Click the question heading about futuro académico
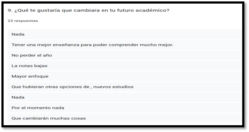The width and height of the screenshot is (249, 132). tap(88, 10)
